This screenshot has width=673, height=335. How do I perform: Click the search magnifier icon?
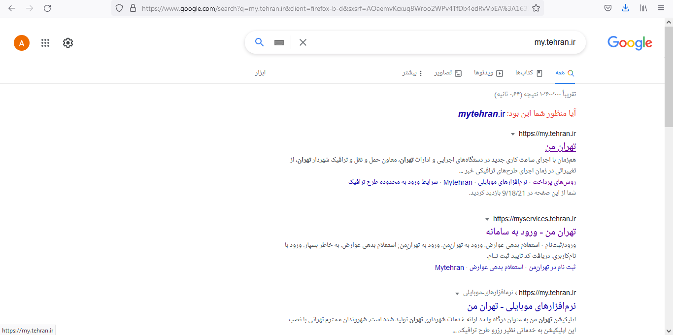[x=259, y=42]
